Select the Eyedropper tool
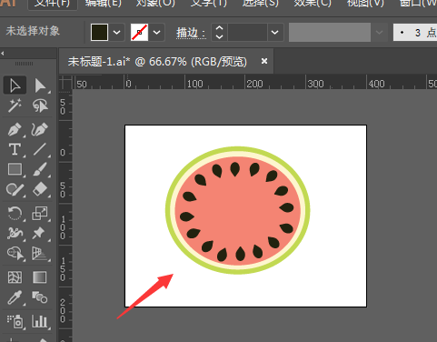The height and width of the screenshot is (342, 437). [x=15, y=297]
